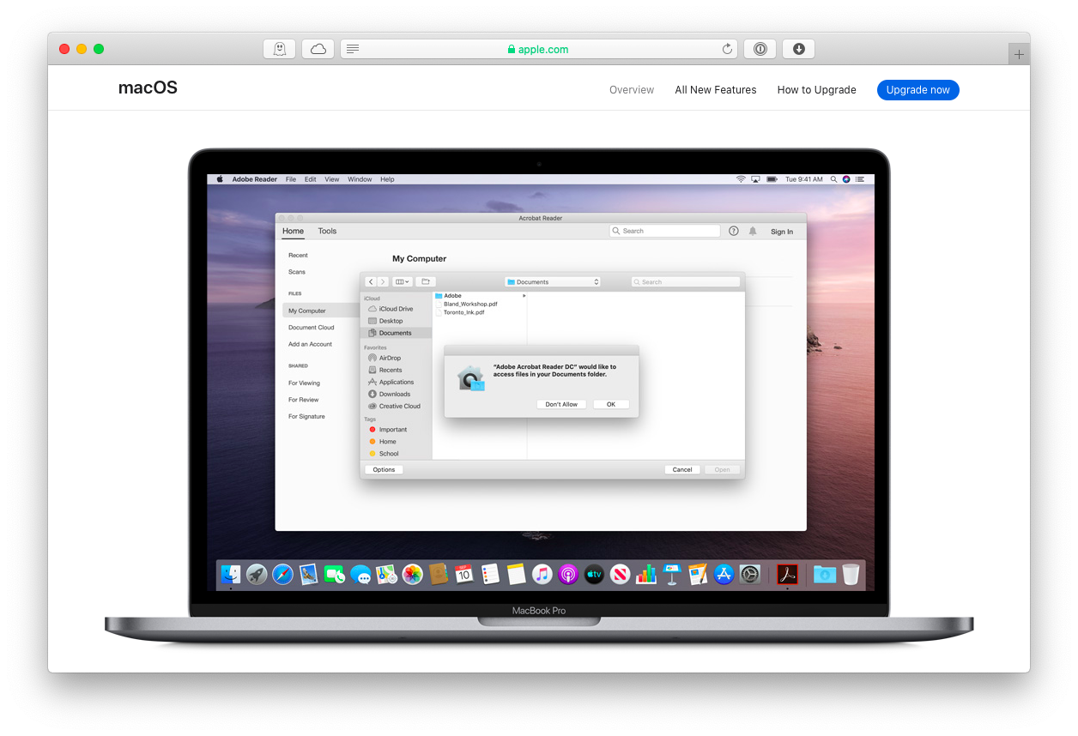Open Maps in the Dock
Image resolution: width=1078 pixels, height=736 pixels.
tap(386, 574)
